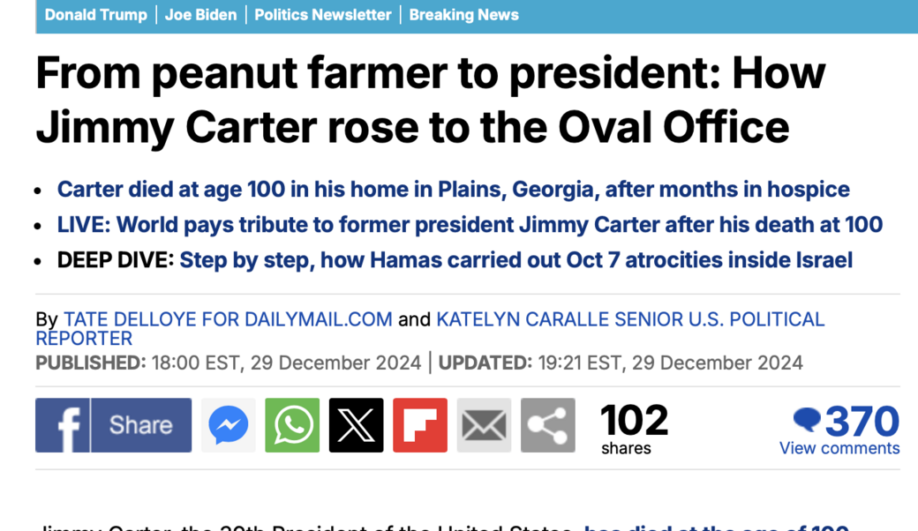Open the Breaking News section
Image resolution: width=918 pixels, height=531 pixels.
click(x=464, y=14)
